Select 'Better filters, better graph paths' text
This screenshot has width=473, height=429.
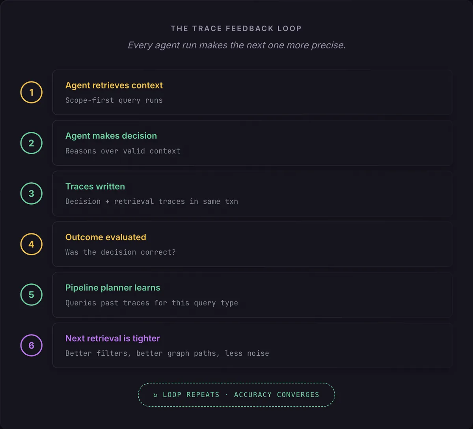167,353
